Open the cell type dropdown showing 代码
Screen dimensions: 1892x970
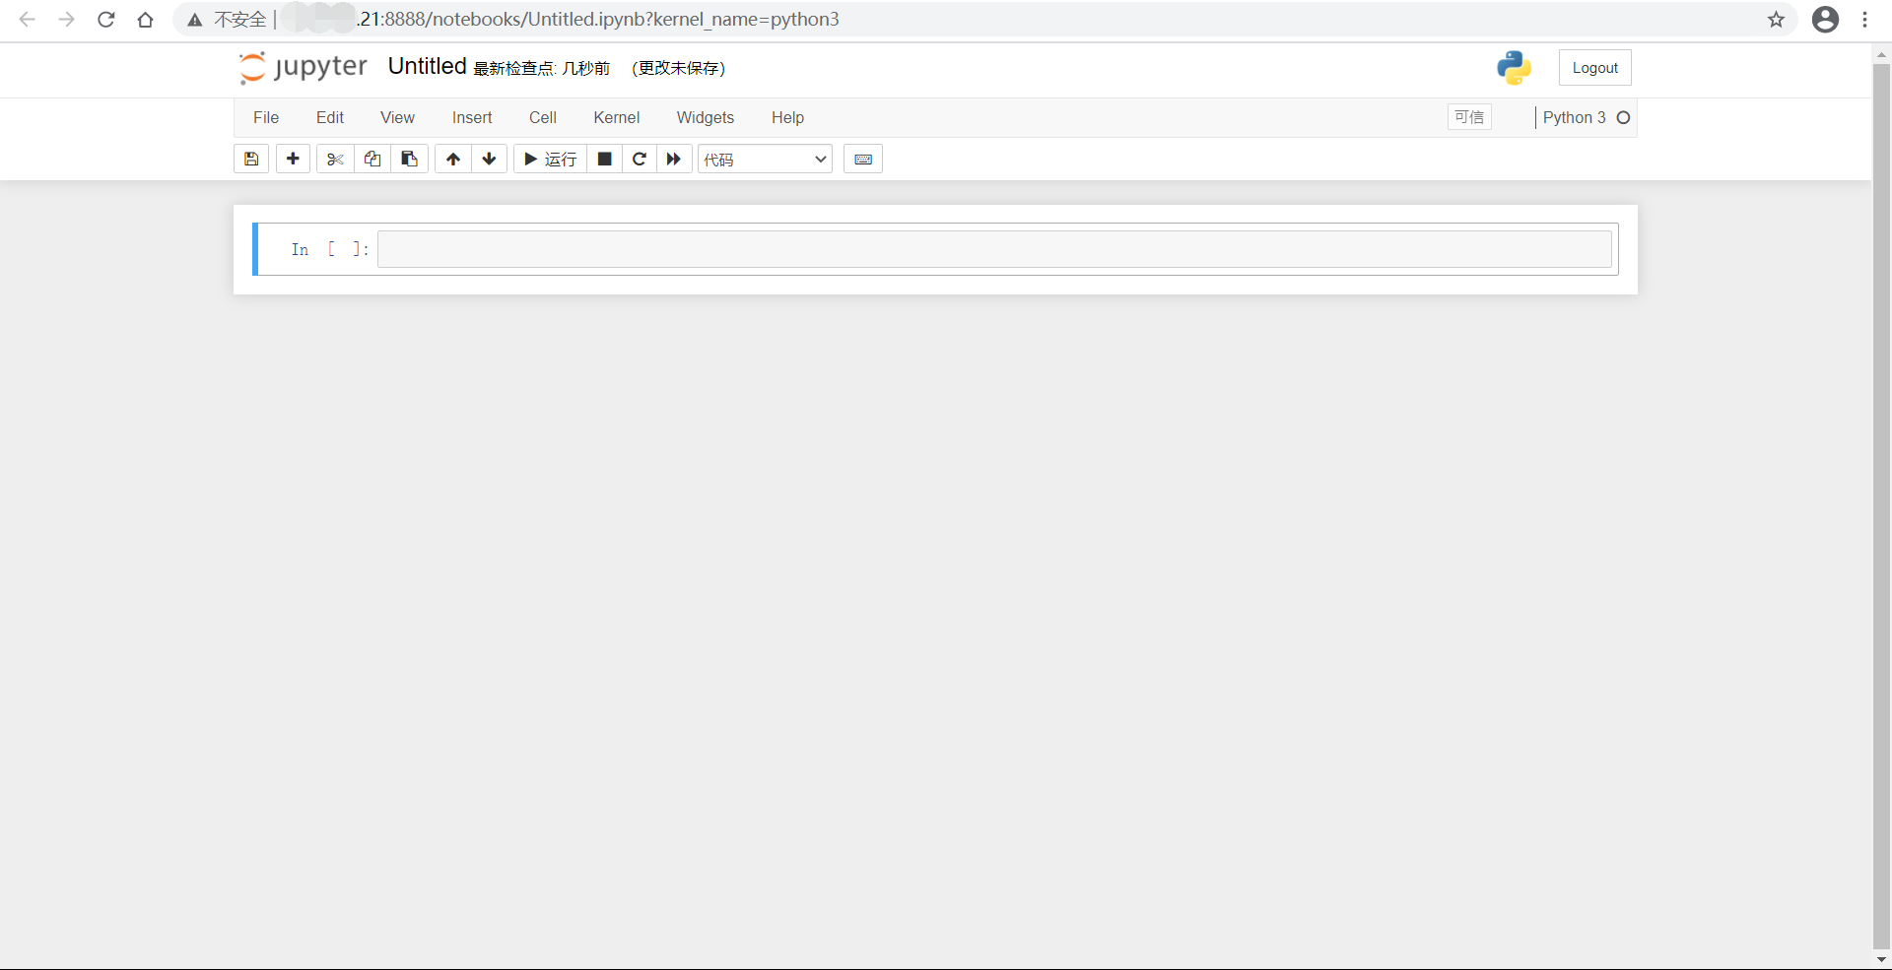[x=765, y=159]
